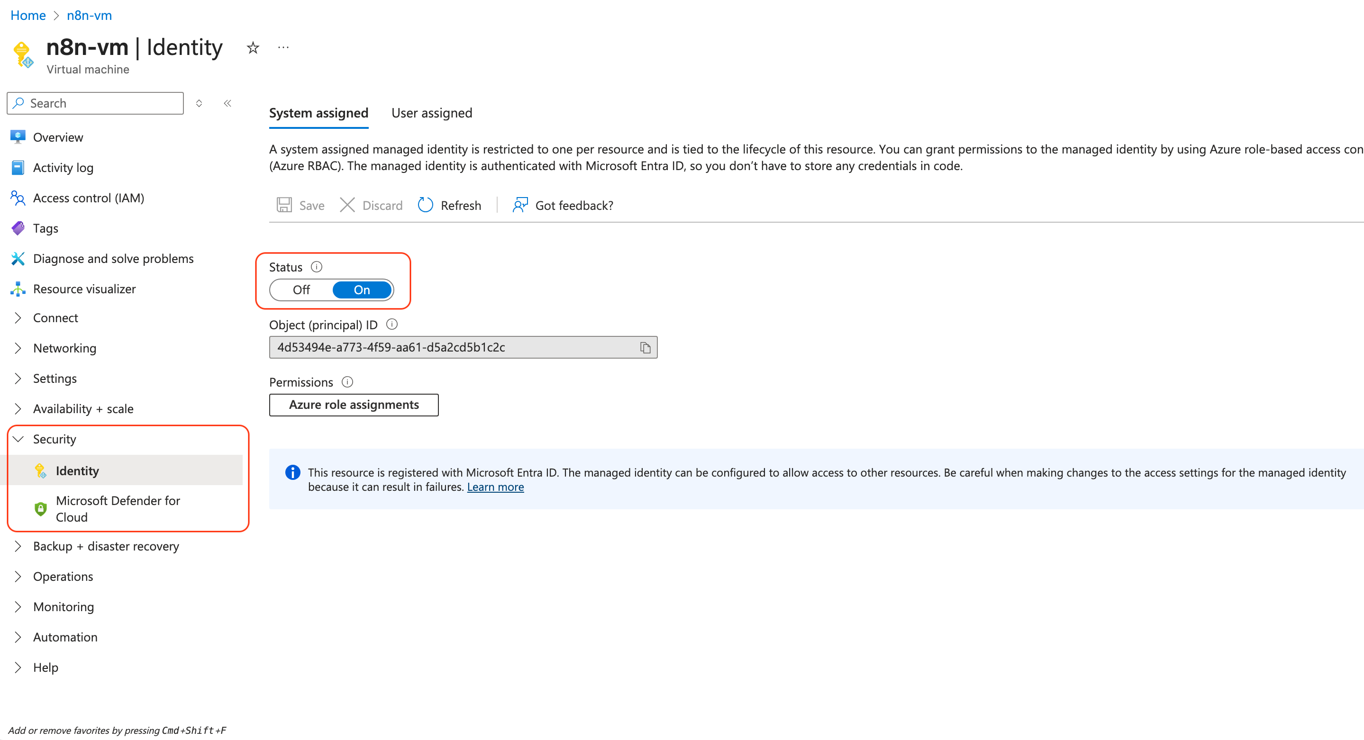
Task: Copy the Object principal ID to clipboard
Action: click(645, 347)
